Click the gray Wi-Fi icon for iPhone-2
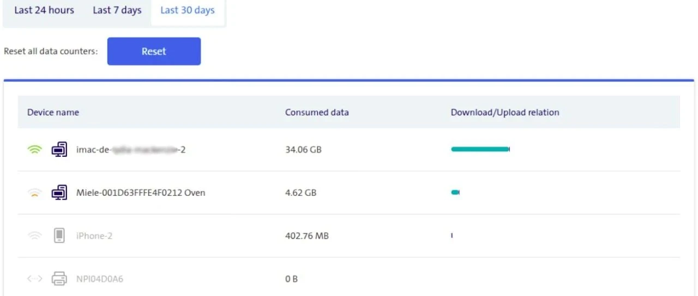This screenshot has height=296, width=698. click(x=34, y=236)
